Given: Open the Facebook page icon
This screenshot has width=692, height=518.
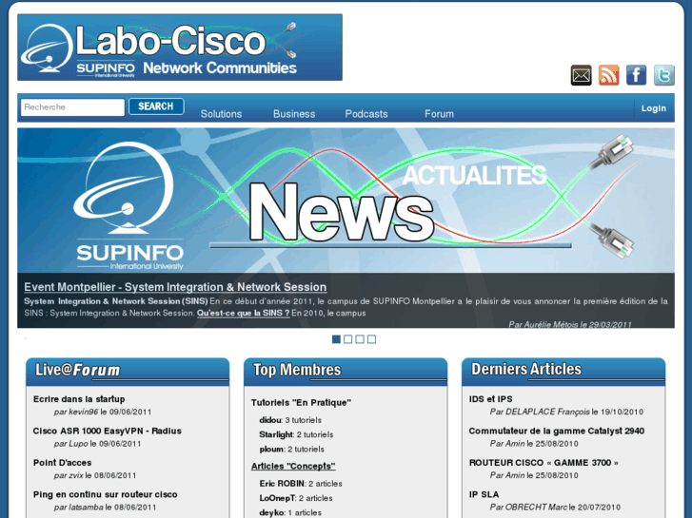Looking at the screenshot, I should [x=637, y=75].
